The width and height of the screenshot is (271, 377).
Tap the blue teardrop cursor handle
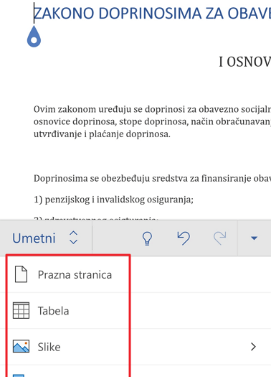pyautogui.click(x=34, y=37)
